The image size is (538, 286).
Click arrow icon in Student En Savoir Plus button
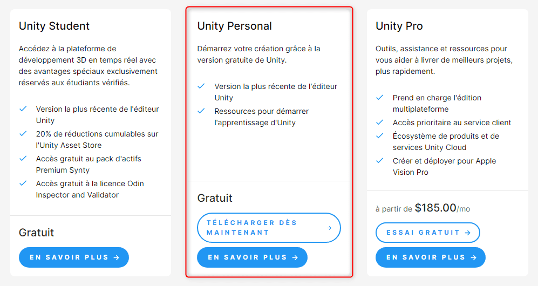(x=117, y=257)
